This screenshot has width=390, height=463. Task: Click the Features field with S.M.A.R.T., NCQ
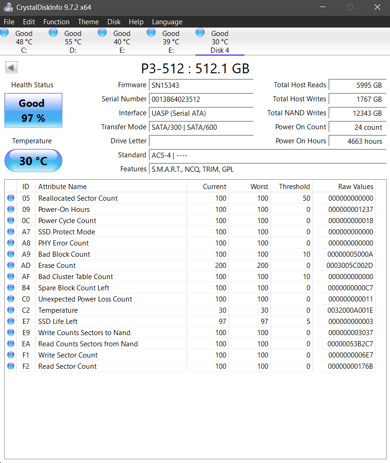coord(267,169)
